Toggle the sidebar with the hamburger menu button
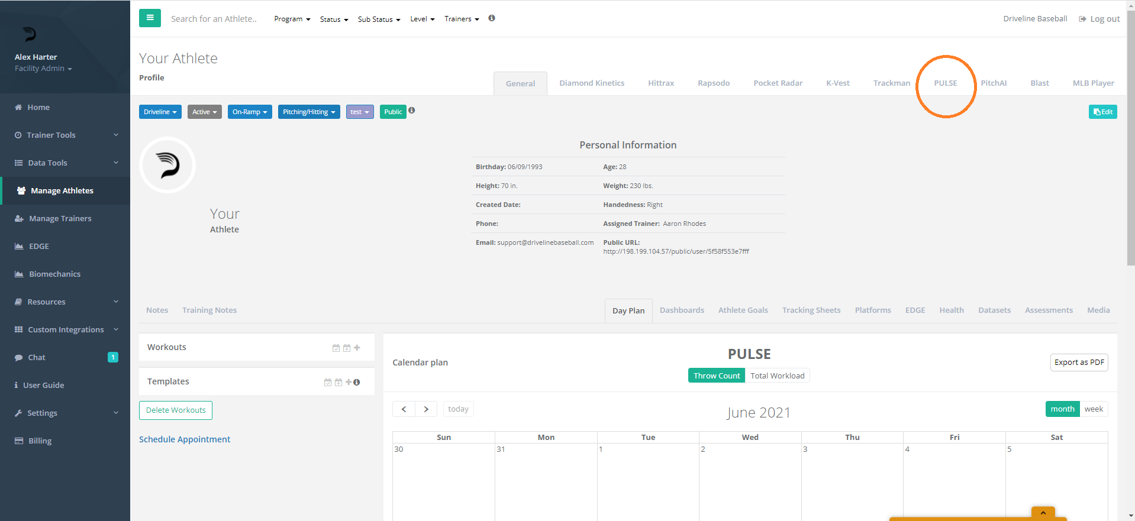This screenshot has height=521, width=1135. coord(150,18)
